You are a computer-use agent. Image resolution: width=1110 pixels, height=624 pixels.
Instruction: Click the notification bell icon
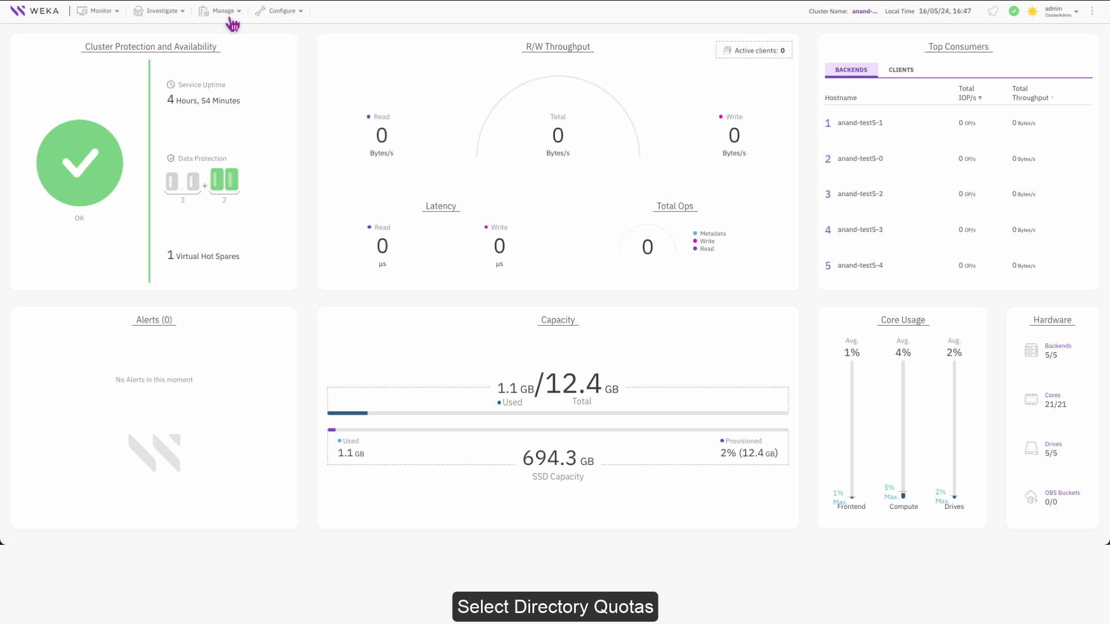(x=993, y=11)
